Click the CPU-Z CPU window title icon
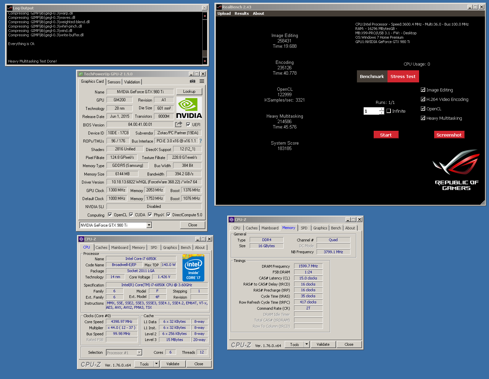 81,239
